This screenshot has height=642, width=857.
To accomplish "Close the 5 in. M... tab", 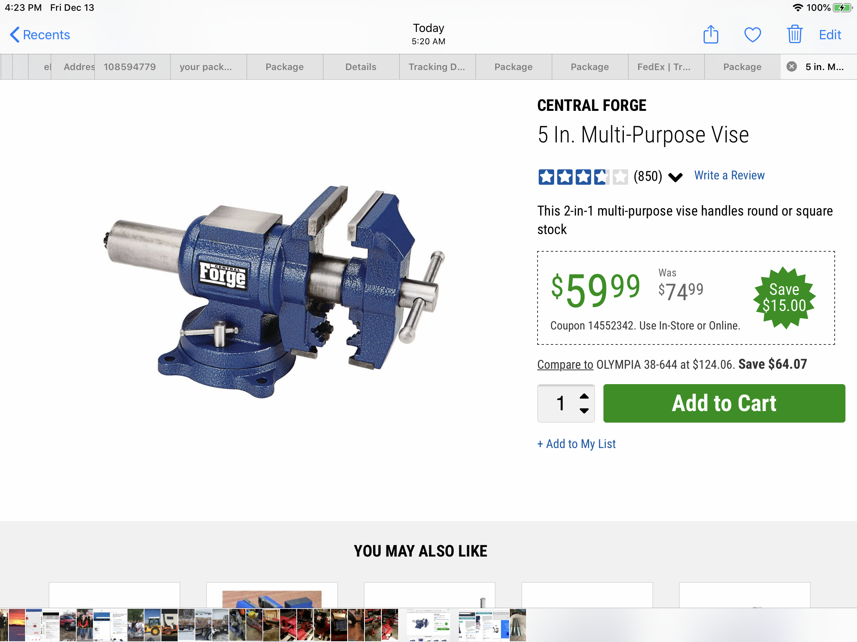I will click(x=791, y=67).
